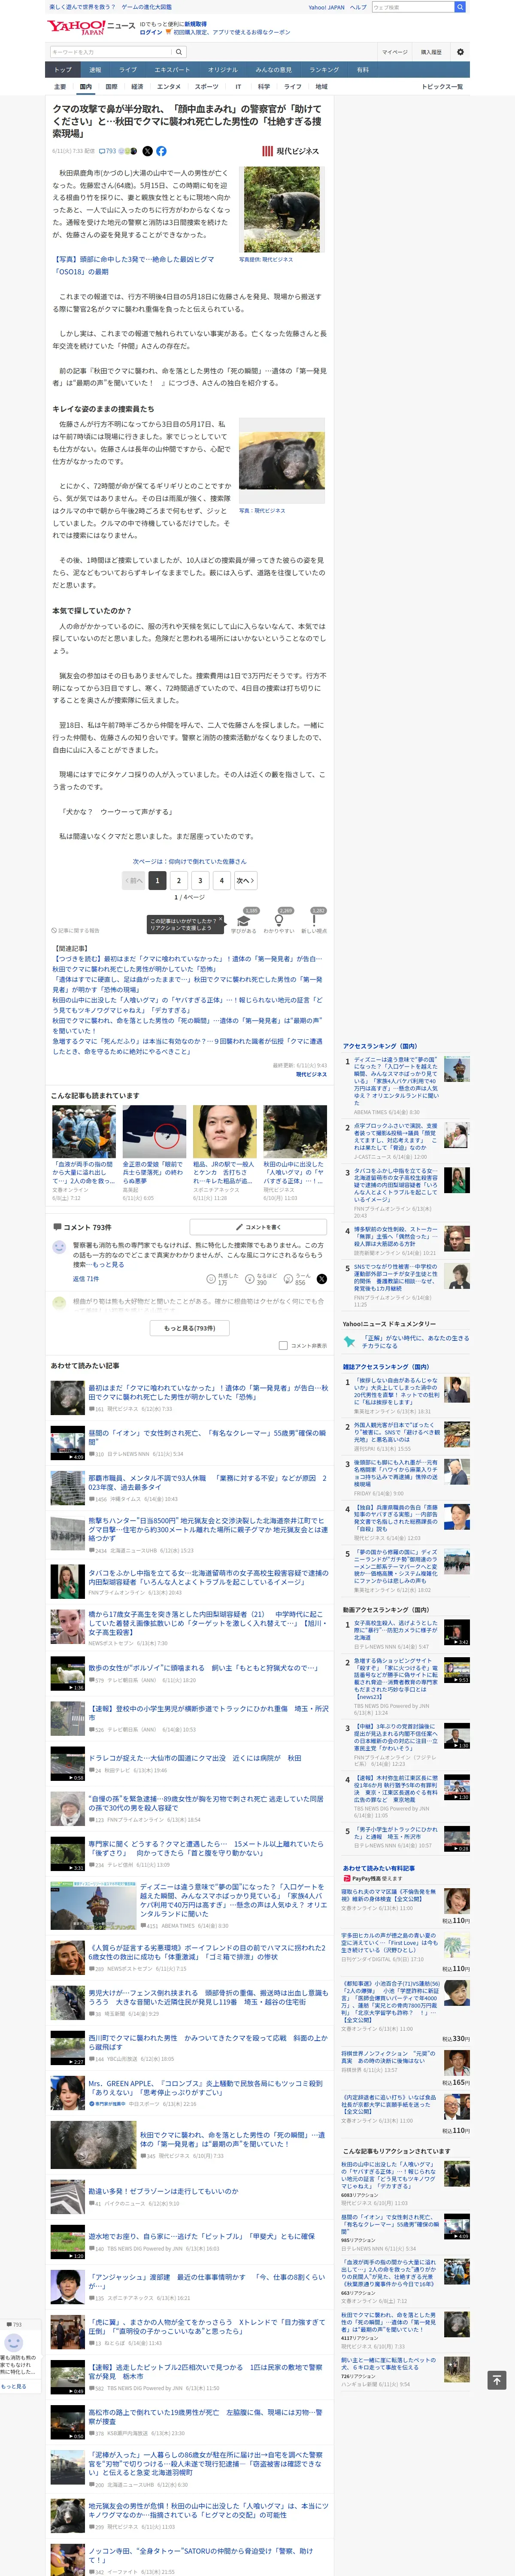Screen dimensions: 515x2576
Task: Go to page 3 of the article
Action: click(200, 880)
